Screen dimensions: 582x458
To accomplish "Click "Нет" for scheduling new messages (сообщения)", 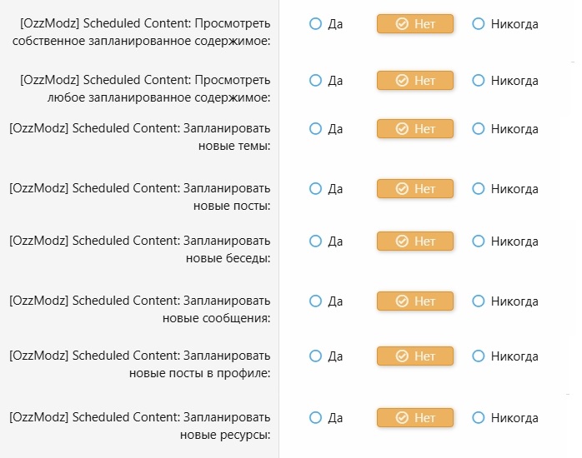I will point(415,301).
